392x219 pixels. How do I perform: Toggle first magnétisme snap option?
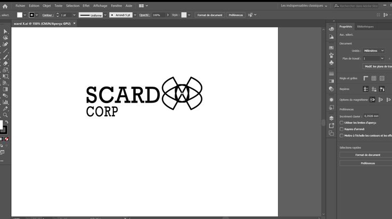coord(372,100)
